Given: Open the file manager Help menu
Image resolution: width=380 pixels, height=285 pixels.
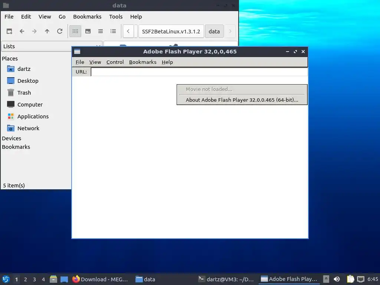Looking at the screenshot, I should click(x=136, y=17).
